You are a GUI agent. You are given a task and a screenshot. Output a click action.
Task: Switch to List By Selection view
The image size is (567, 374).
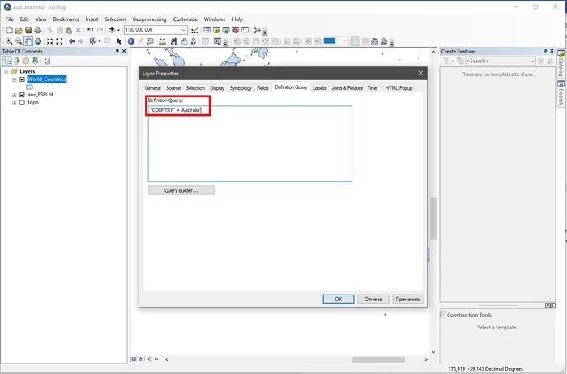tap(35, 61)
